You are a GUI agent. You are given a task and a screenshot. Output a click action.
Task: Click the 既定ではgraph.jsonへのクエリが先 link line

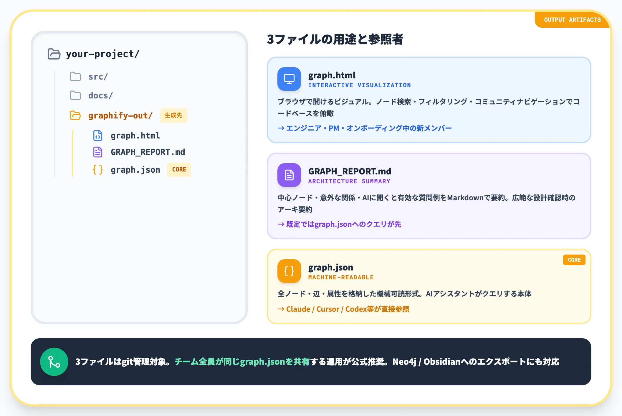339,224
